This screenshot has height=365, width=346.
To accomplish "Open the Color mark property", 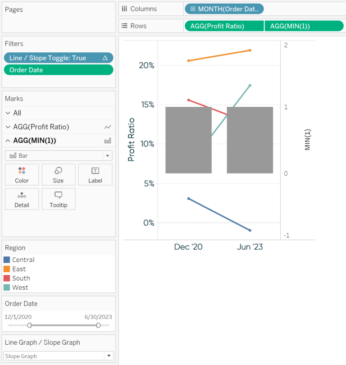I will (x=22, y=174).
